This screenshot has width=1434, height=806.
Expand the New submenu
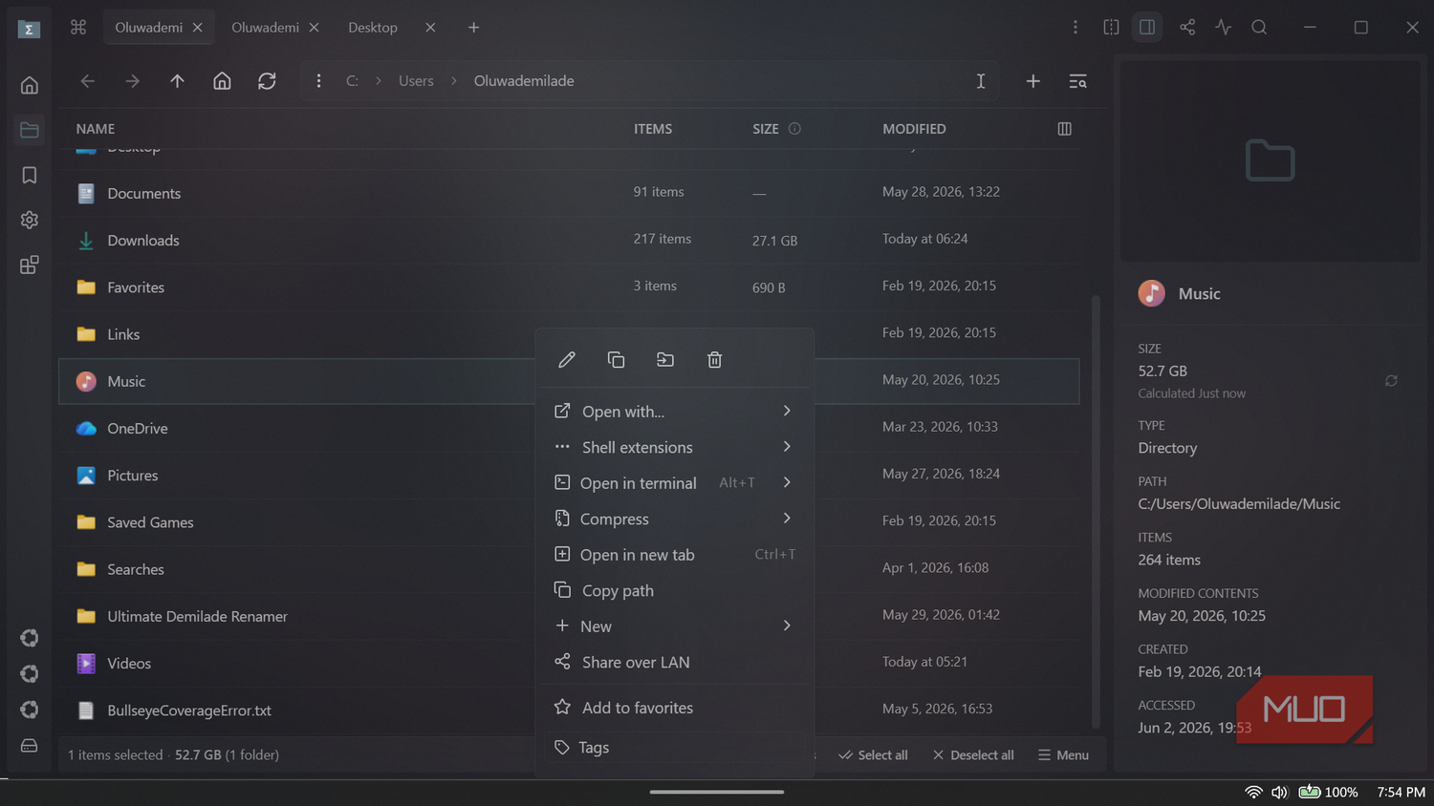click(675, 626)
